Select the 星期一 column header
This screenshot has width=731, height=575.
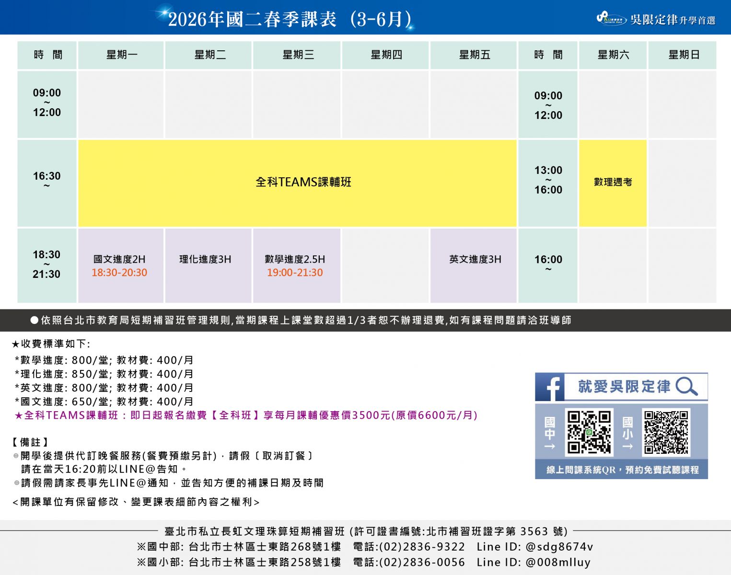point(121,55)
